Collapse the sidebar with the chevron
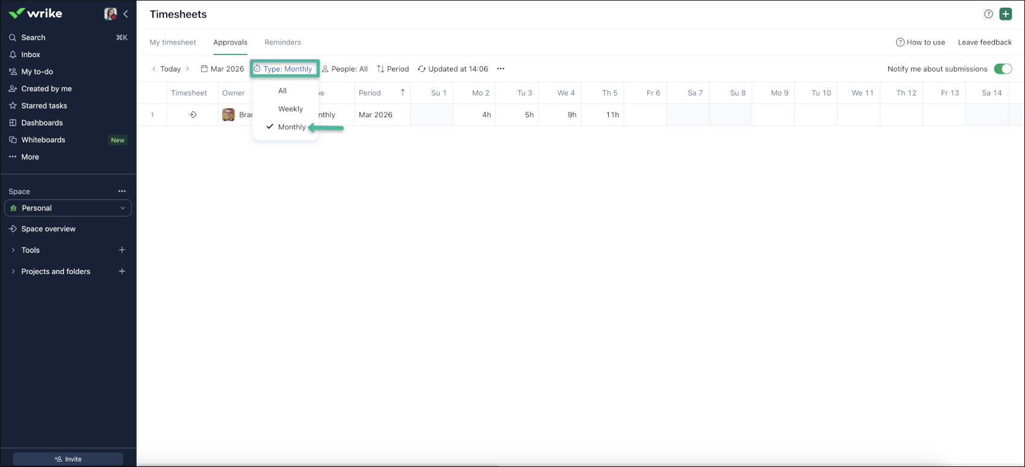 point(125,14)
